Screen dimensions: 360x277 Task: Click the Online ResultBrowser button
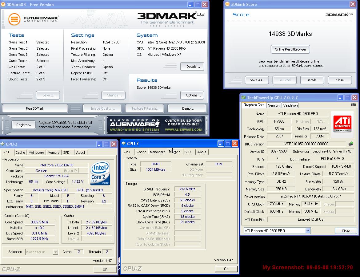pos(290,49)
